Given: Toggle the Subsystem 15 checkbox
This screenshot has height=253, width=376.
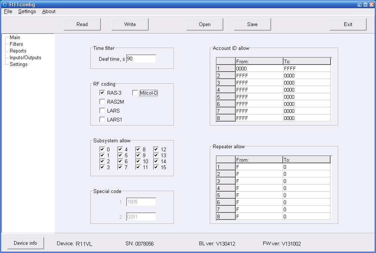Looking at the screenshot, I should (x=156, y=167).
